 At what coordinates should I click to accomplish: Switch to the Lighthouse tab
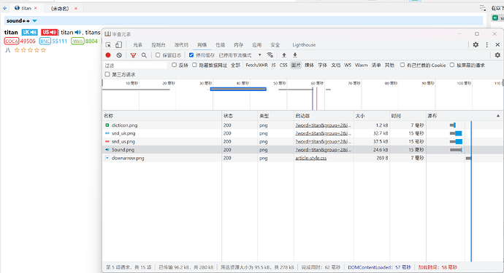[x=304, y=45]
